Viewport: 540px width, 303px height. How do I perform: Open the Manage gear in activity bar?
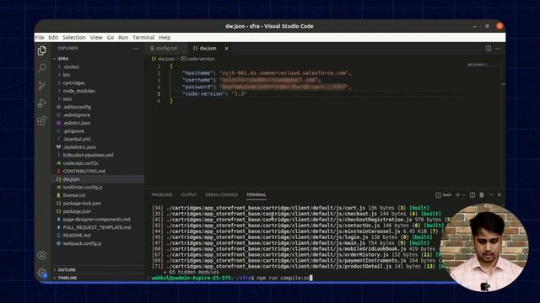(x=42, y=273)
